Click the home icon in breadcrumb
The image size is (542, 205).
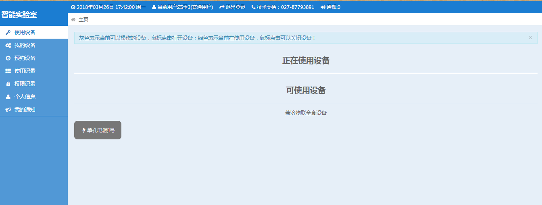click(x=73, y=20)
